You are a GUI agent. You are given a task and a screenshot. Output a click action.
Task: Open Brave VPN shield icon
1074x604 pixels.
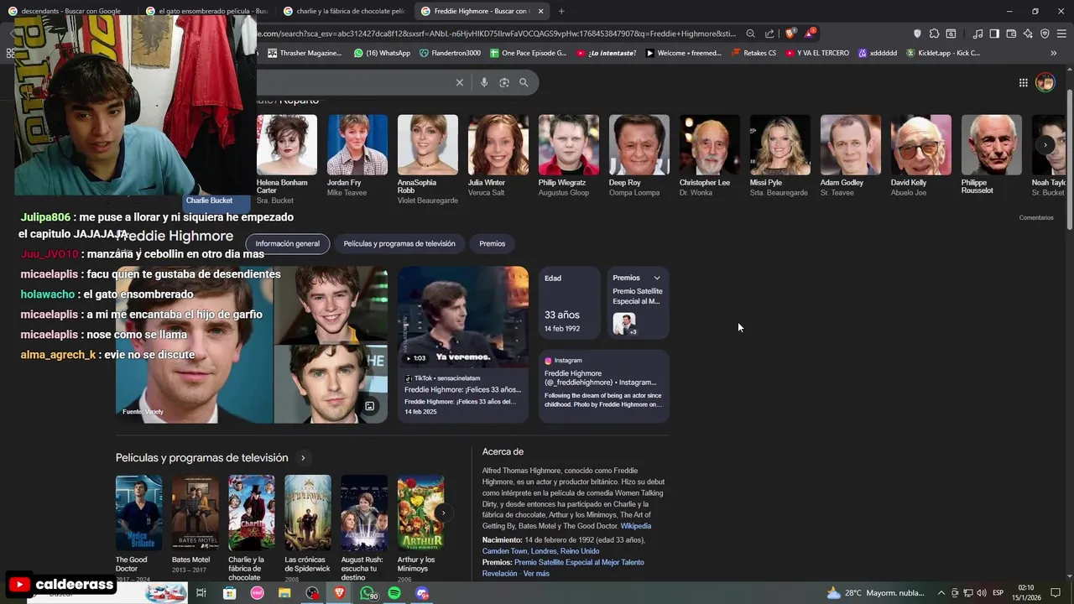[x=1045, y=34]
